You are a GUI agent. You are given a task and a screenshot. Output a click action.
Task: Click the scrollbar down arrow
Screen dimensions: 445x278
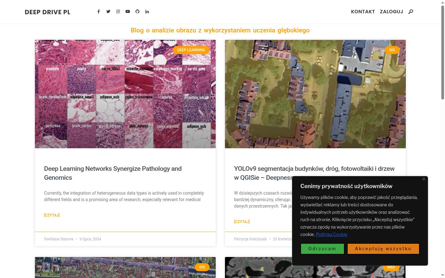tap(443, 275)
